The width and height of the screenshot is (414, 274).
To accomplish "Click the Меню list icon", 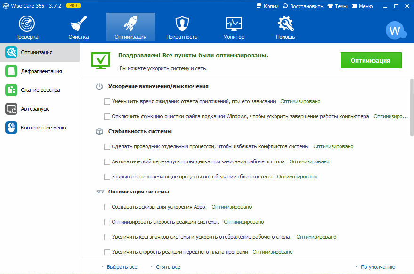I will click(354, 6).
